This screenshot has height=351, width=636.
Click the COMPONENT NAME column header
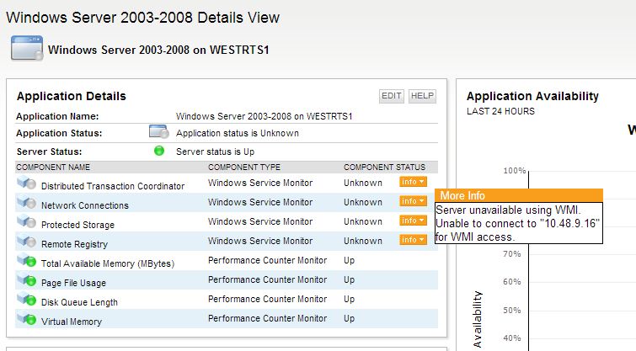click(x=53, y=167)
